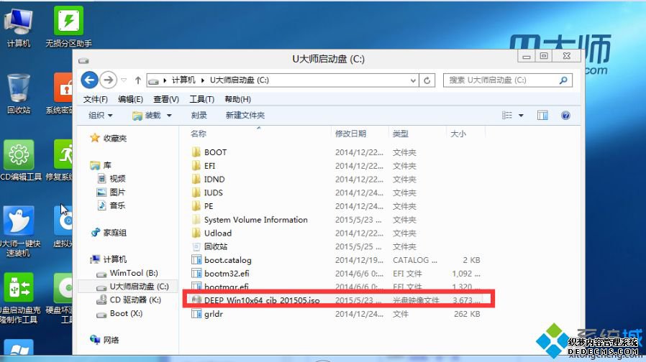646x362 pixels.
Task: Click the 新建文件夹 button
Action: 245,116
